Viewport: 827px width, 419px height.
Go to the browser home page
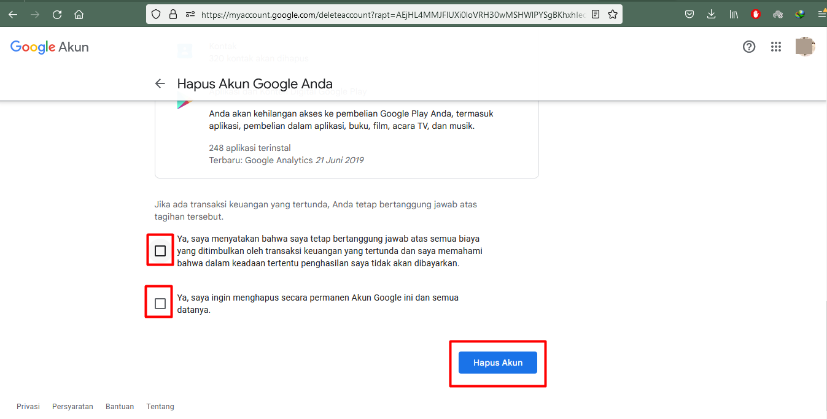coord(79,14)
